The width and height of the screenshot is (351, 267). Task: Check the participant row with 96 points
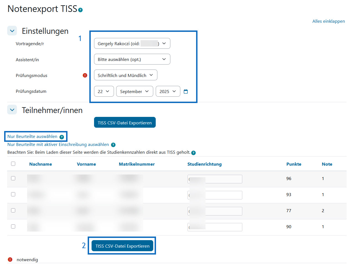tap(13, 178)
